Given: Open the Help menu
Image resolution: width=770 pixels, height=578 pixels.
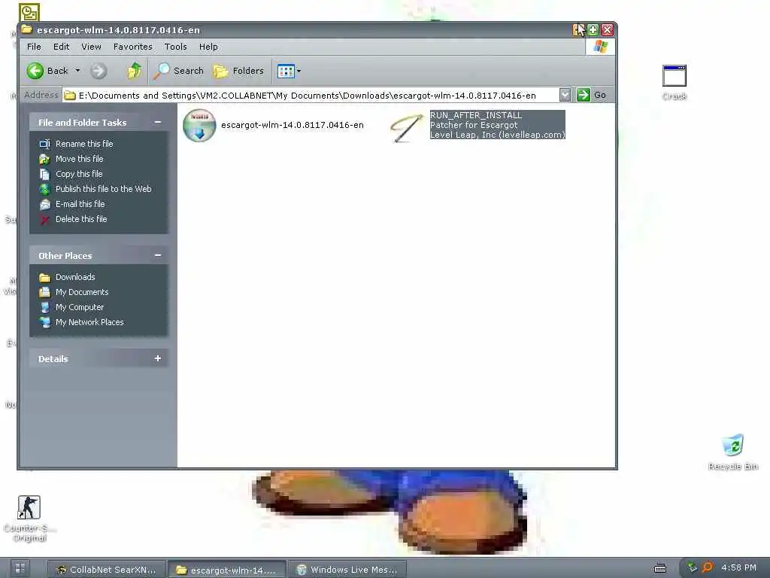Looking at the screenshot, I should (x=208, y=47).
